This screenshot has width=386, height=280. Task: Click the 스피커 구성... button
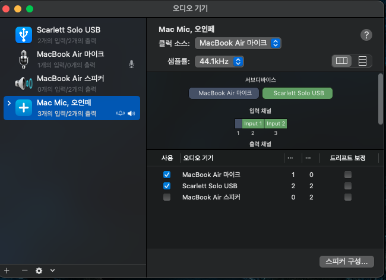point(347,262)
